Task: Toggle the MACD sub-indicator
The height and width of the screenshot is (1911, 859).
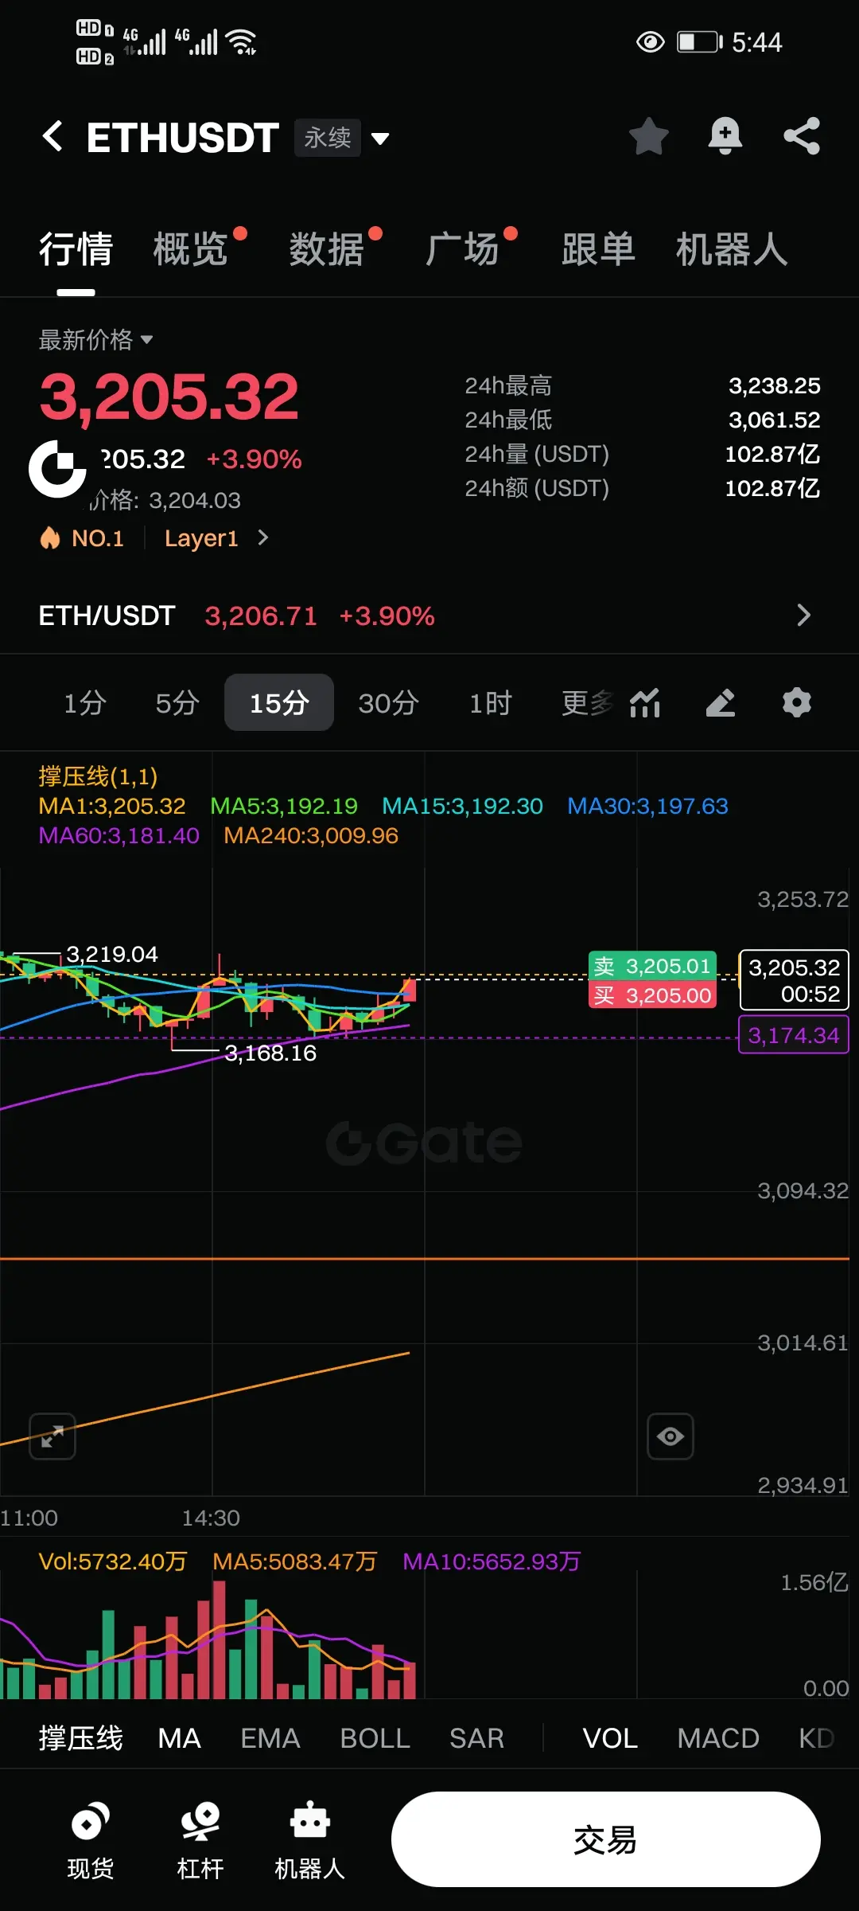Action: tap(718, 1738)
